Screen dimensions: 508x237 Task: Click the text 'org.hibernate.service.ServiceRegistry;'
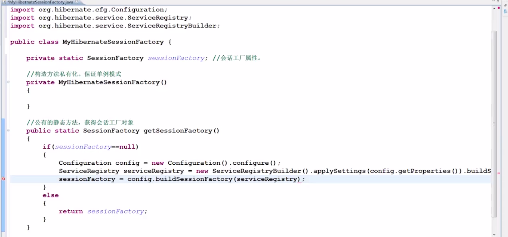pos(115,18)
